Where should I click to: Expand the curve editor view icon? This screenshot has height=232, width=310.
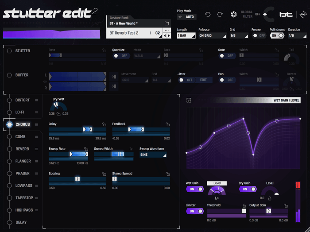189,100
